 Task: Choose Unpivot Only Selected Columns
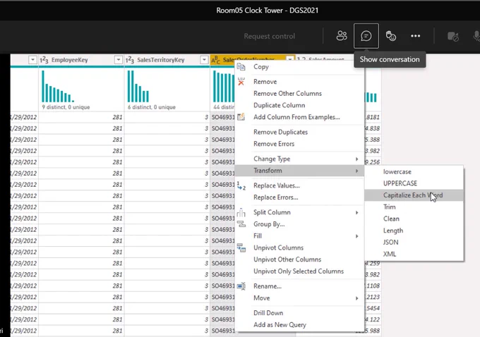[300, 271]
